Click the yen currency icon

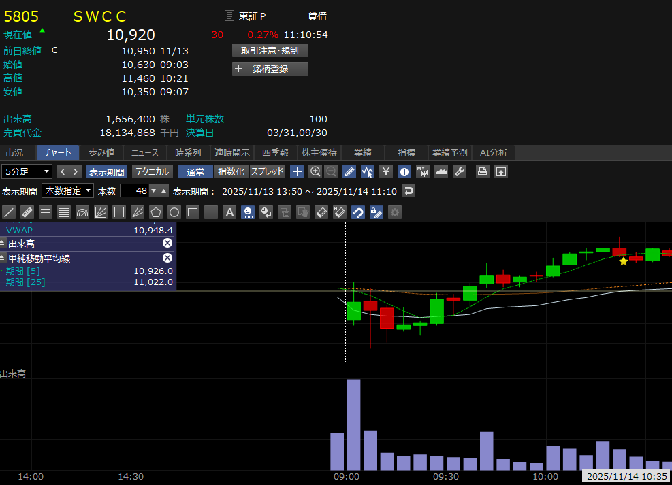[386, 171]
